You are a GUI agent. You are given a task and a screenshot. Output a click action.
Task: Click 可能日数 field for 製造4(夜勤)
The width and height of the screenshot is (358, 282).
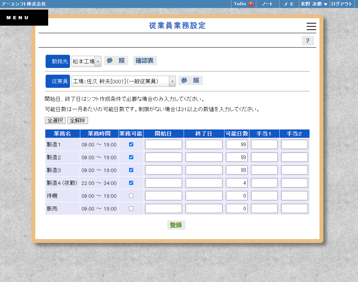[x=237, y=183]
